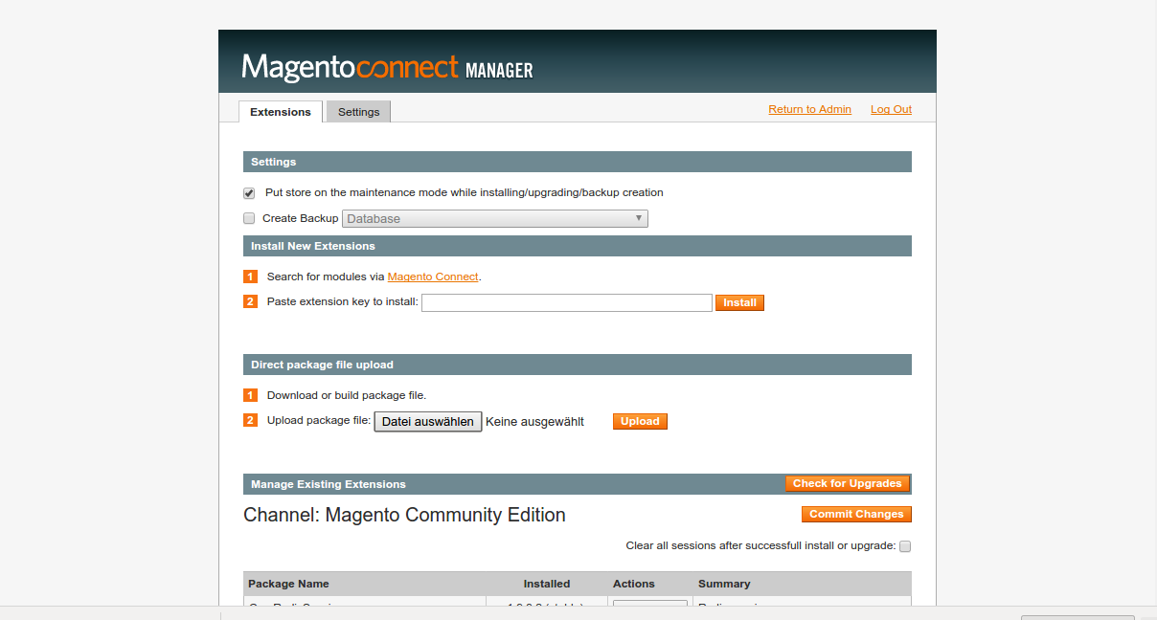Click the Channel: Magento Community Edition heading

(x=404, y=515)
